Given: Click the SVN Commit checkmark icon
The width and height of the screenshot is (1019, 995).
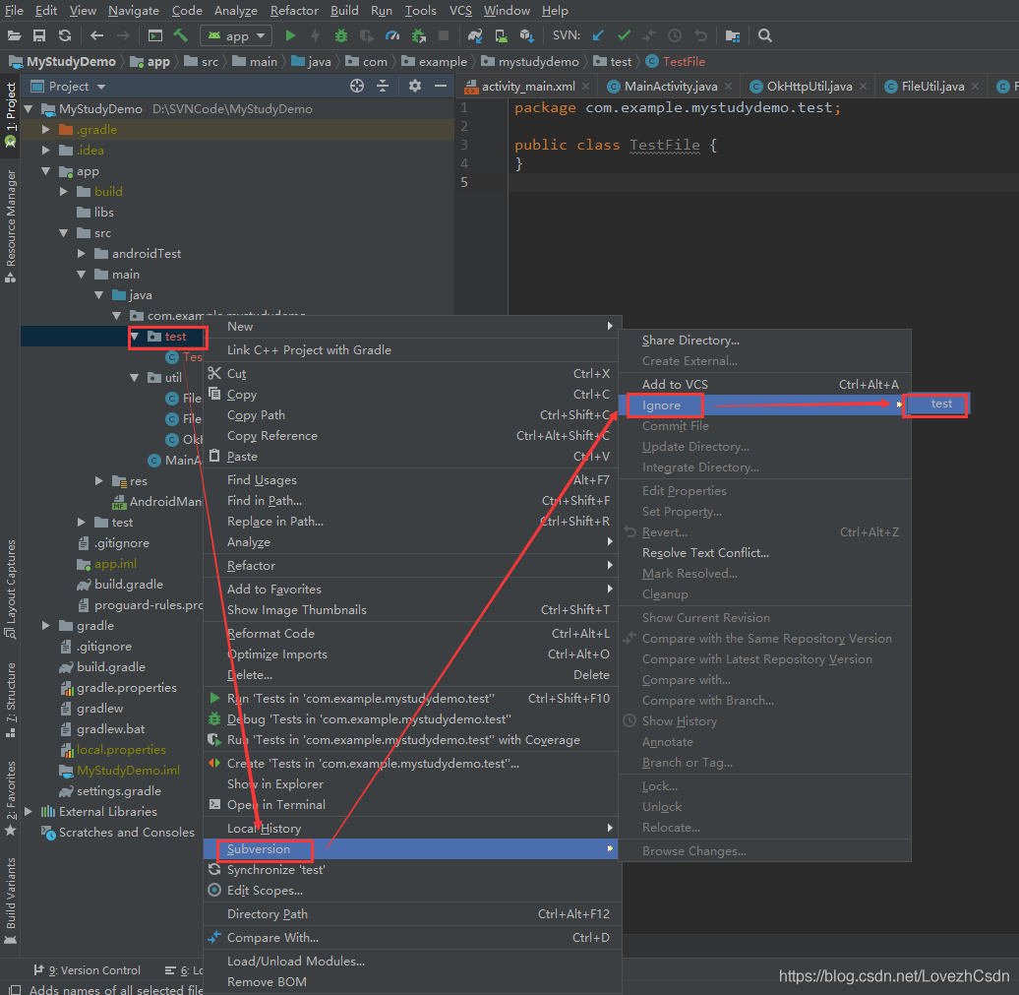Looking at the screenshot, I should pyautogui.click(x=623, y=35).
